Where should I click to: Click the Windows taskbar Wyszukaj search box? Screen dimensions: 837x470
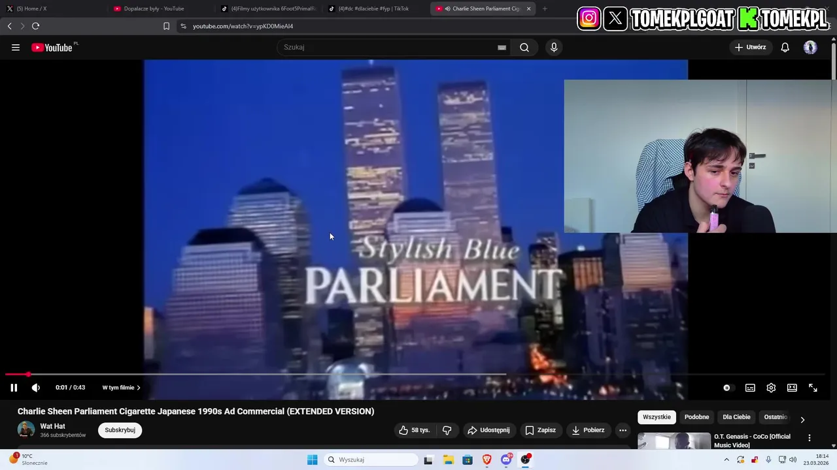click(x=371, y=460)
